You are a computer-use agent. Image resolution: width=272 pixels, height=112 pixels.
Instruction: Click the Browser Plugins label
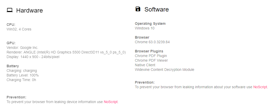tap(149, 51)
